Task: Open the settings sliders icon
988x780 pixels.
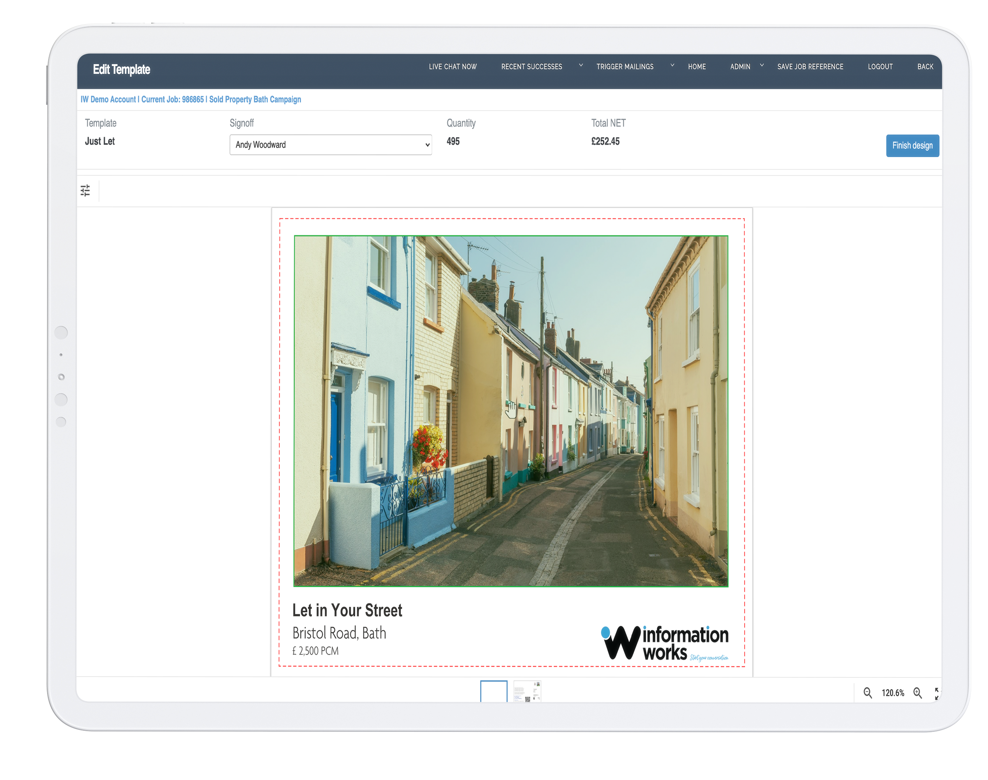Action: pyautogui.click(x=85, y=190)
